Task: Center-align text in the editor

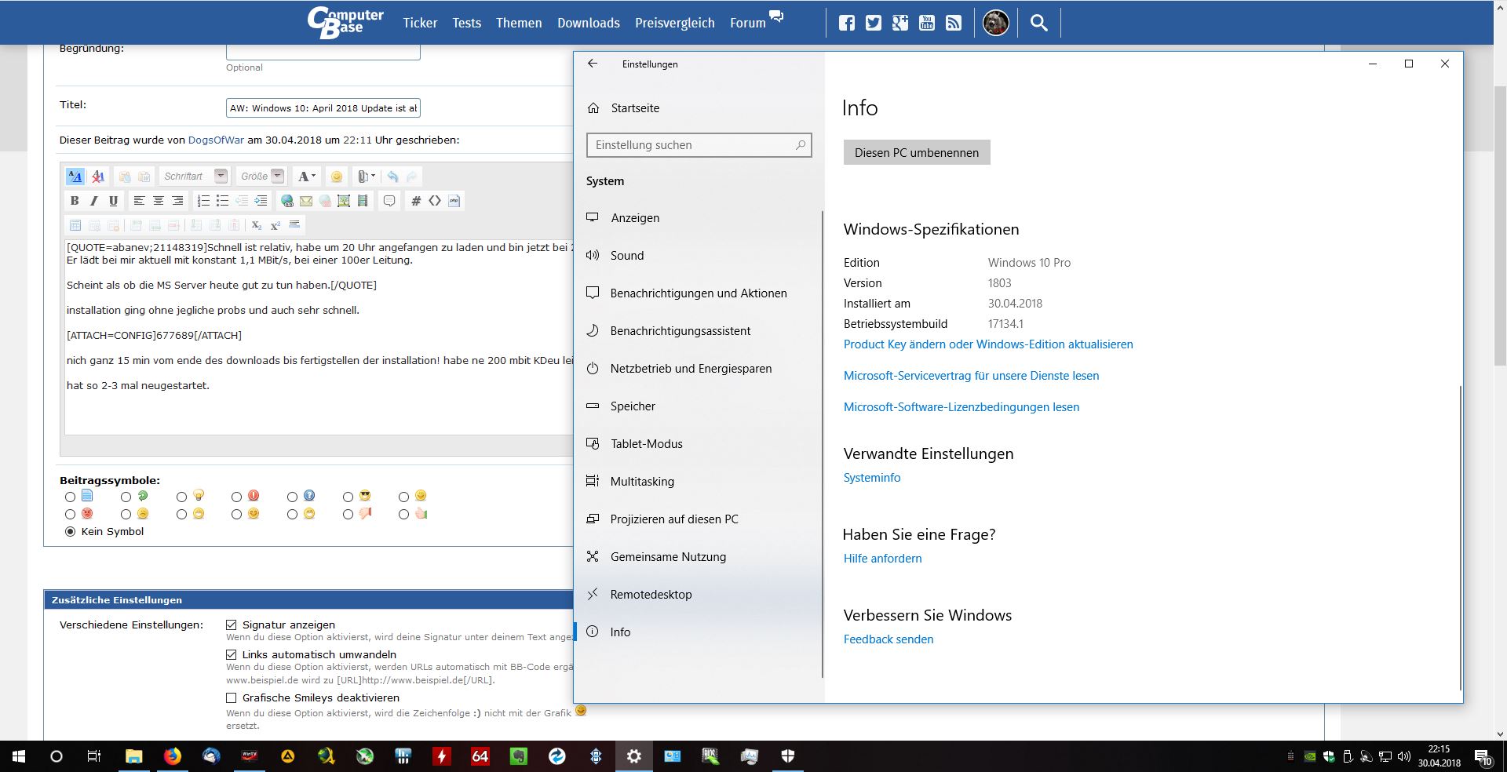Action: point(159,201)
